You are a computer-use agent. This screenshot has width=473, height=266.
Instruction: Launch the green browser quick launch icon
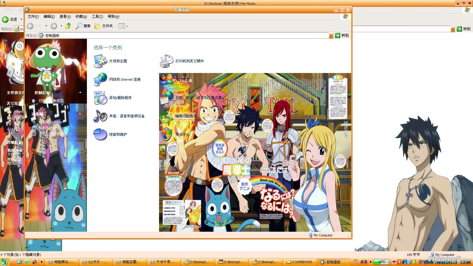coord(27,262)
